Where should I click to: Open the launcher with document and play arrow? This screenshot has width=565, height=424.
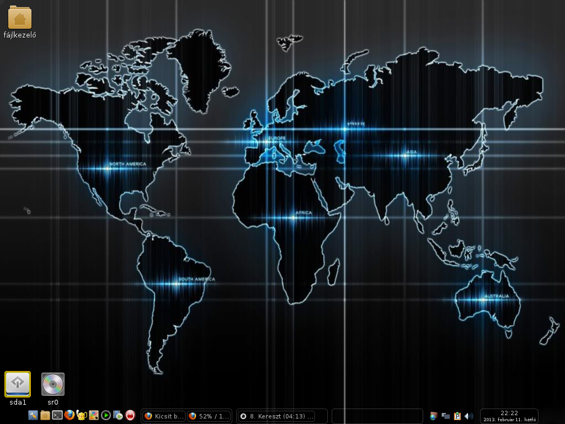[x=118, y=415]
